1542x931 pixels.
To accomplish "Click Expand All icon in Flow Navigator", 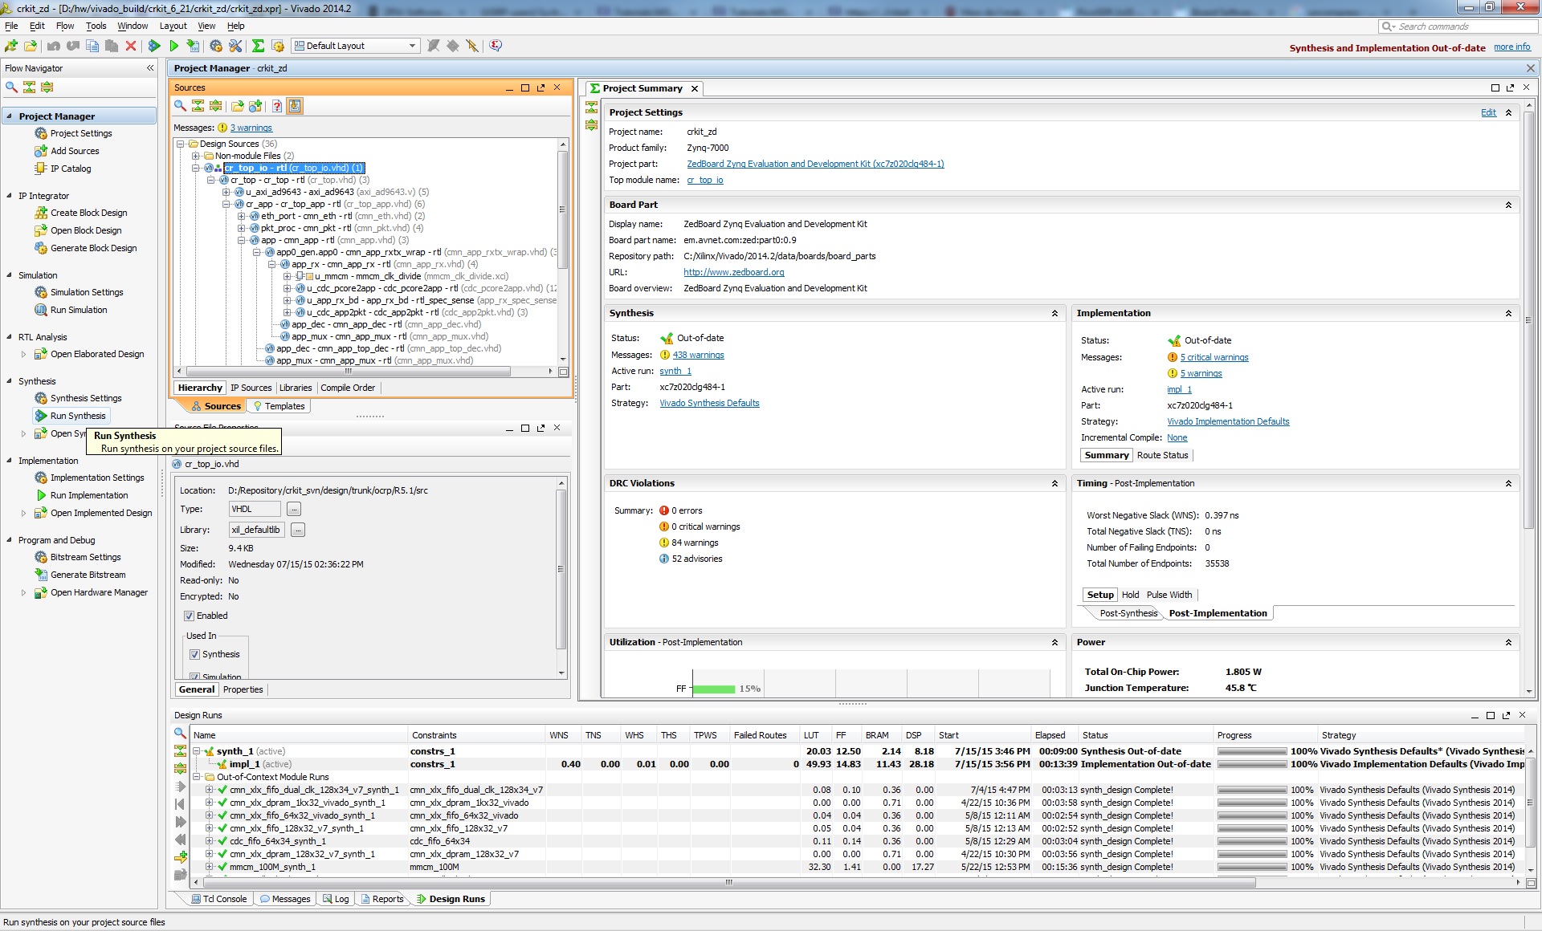I will [47, 87].
